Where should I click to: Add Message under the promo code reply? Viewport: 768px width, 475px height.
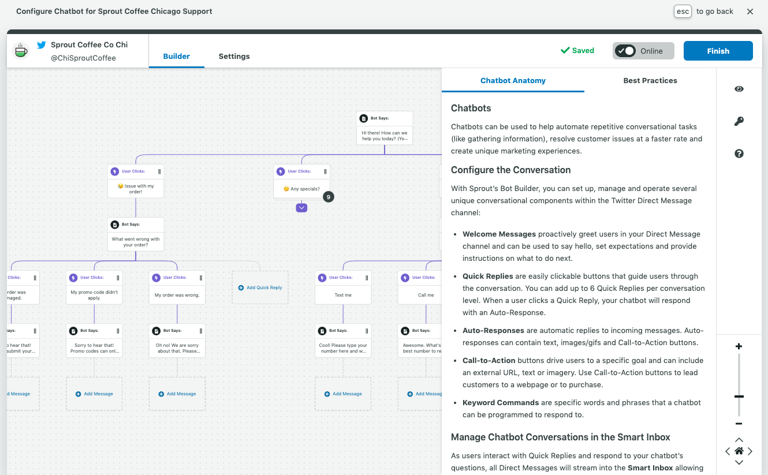coord(94,394)
